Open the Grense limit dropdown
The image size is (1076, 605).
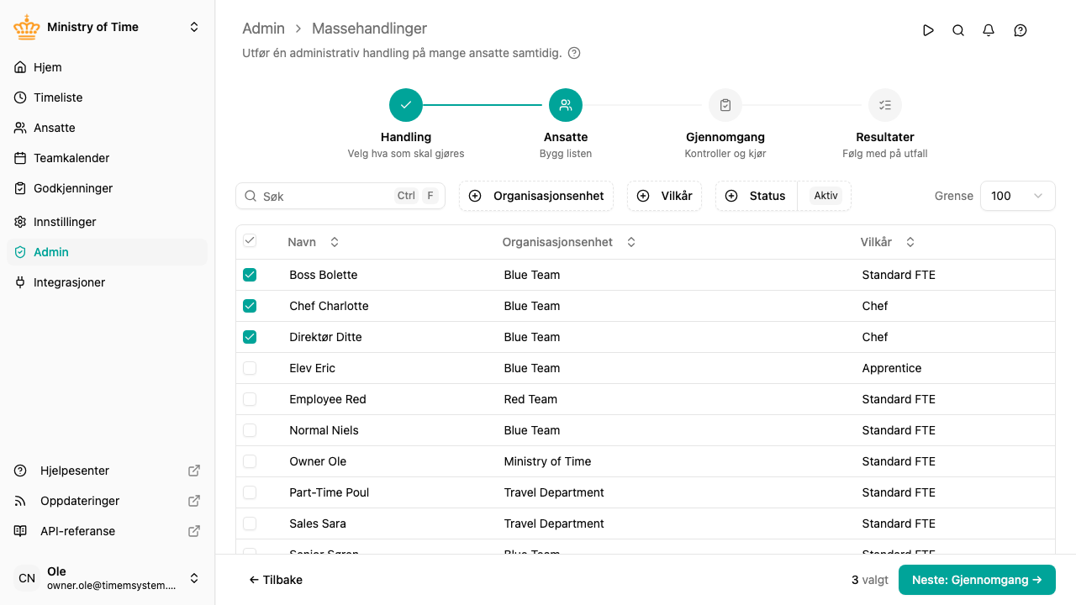tap(1017, 196)
